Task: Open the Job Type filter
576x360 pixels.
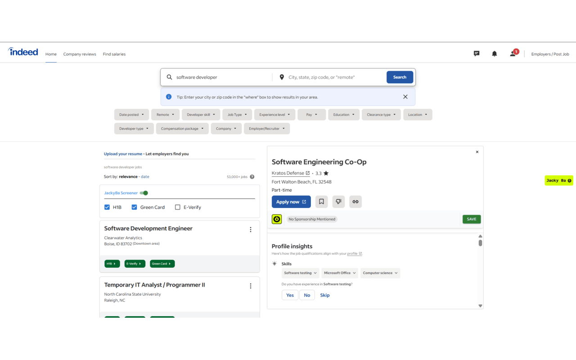Action: point(237,115)
